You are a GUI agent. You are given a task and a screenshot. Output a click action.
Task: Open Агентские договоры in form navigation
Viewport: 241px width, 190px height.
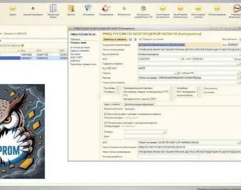(x=80, y=47)
